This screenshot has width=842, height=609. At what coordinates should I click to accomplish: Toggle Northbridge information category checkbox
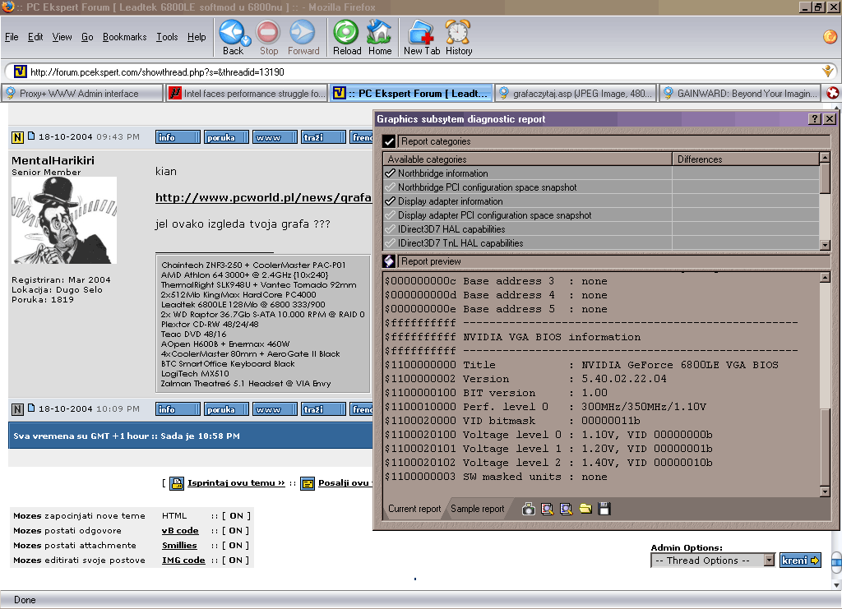[x=390, y=173]
